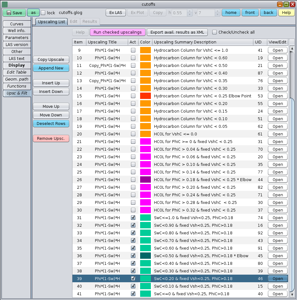The image size is (297, 300).
Task: Open upscaling item 12 with Open button
Action: pos(278,73)
